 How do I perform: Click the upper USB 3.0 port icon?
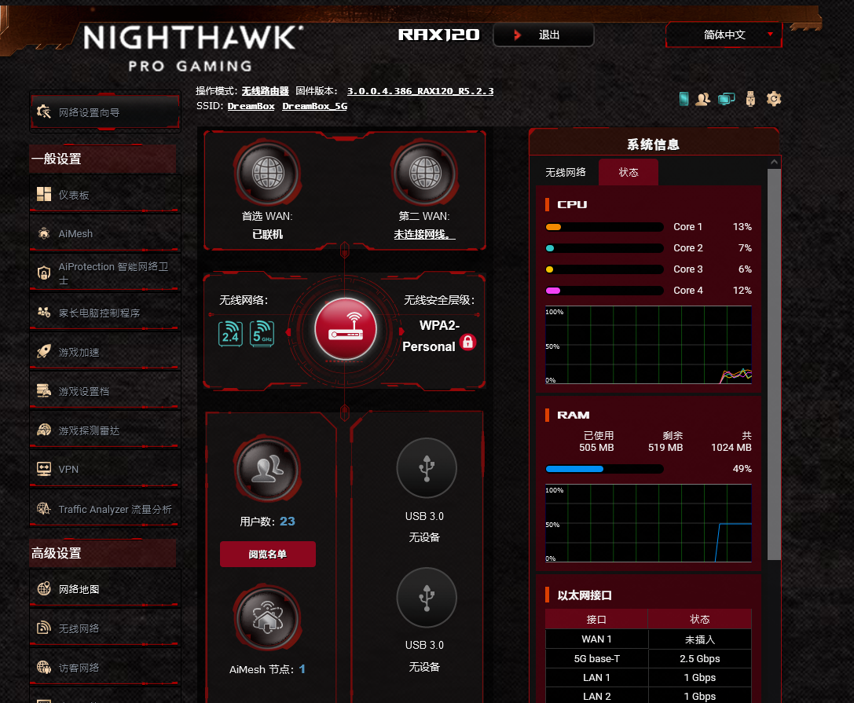(427, 468)
